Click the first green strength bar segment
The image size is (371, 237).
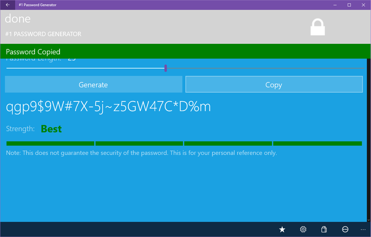pos(50,143)
